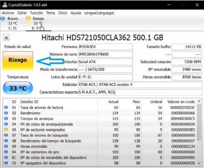Select Tasa de errores de búsqueda row
204x168 pixels.
[100, 135]
